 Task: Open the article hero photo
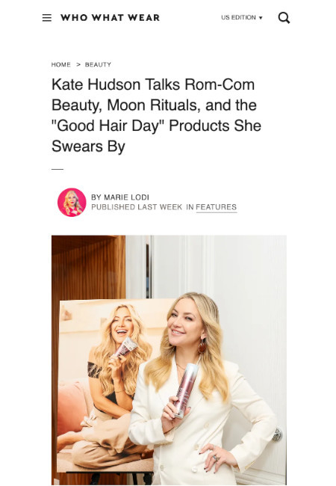(x=169, y=360)
